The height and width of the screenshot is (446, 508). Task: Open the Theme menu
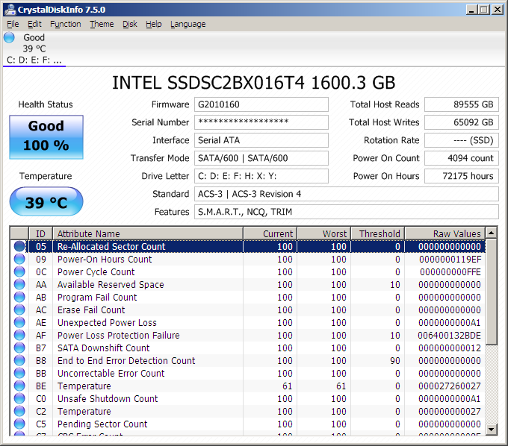coord(102,24)
